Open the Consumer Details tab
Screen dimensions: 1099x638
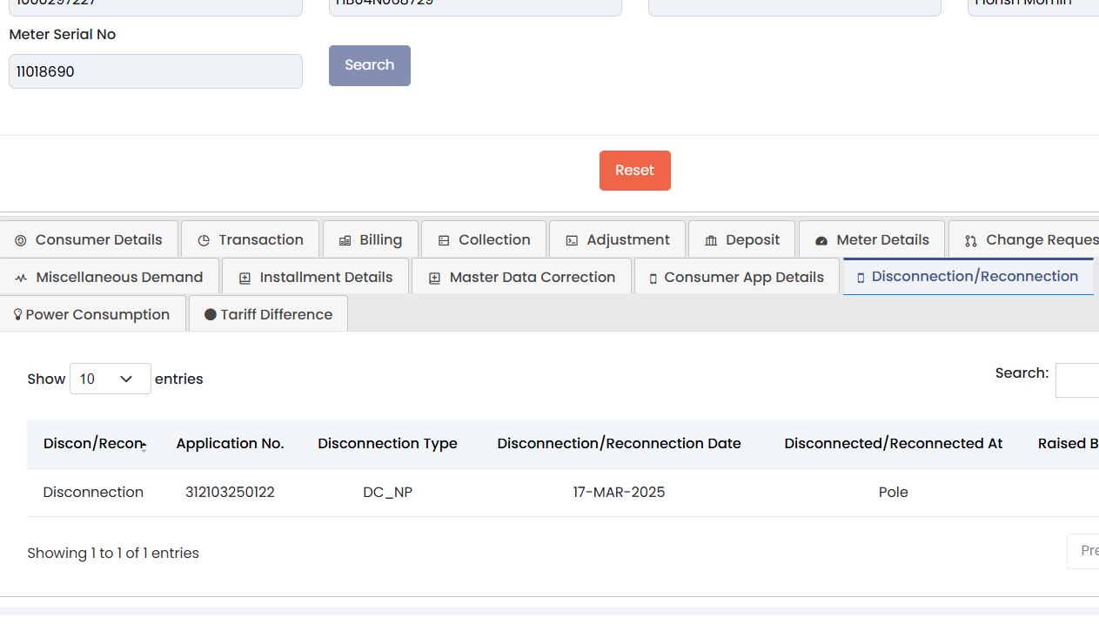[89, 239]
